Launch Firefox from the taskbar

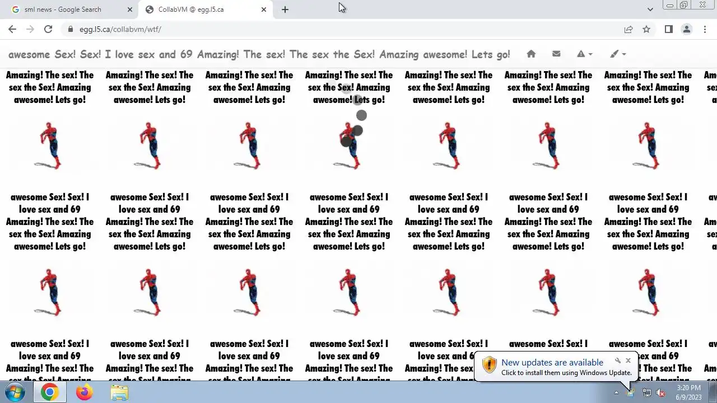coord(84,392)
